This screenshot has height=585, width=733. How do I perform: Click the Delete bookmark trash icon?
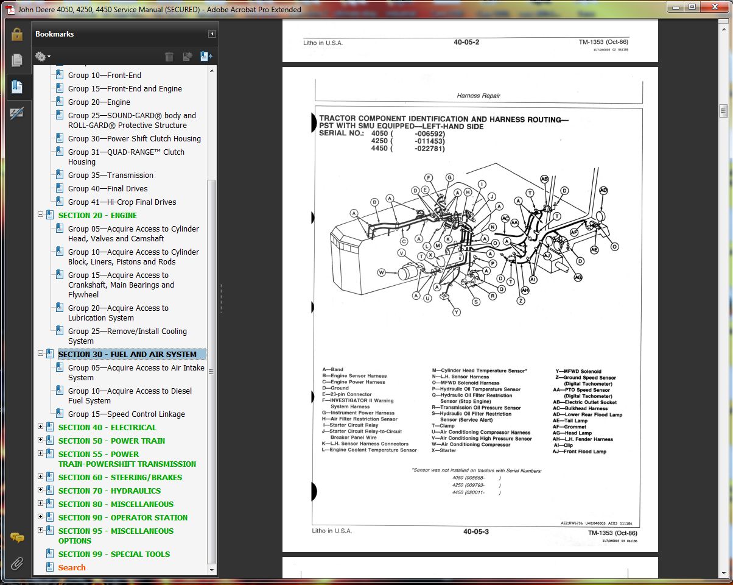(x=169, y=57)
